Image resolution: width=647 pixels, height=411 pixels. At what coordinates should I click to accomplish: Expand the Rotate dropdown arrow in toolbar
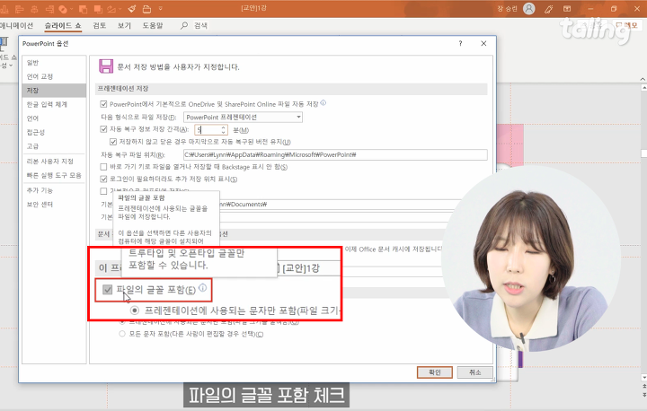click(x=119, y=9)
